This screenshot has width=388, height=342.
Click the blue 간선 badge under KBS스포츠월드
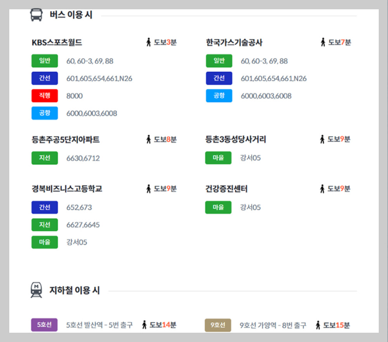[45, 78]
